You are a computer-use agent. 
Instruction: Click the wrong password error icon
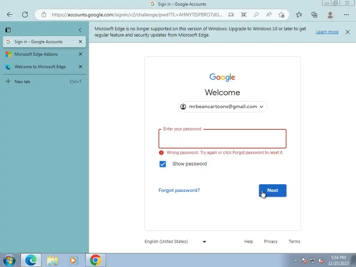[x=161, y=153]
